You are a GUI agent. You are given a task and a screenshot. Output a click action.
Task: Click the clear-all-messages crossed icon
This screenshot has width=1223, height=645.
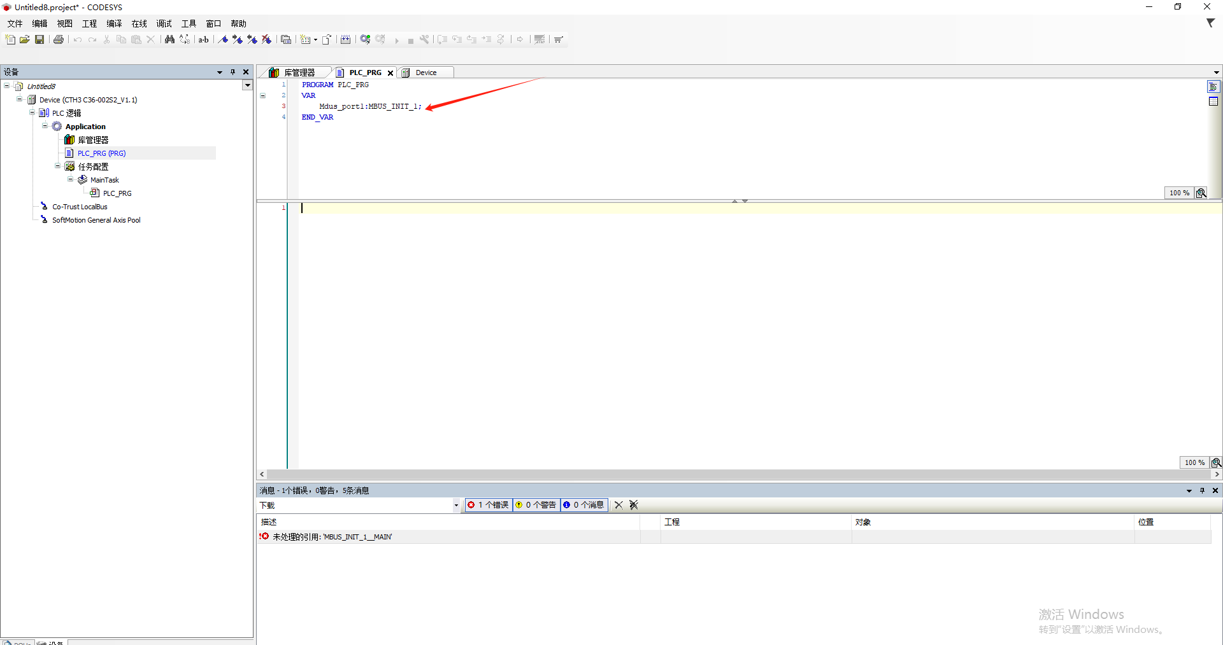coord(634,505)
